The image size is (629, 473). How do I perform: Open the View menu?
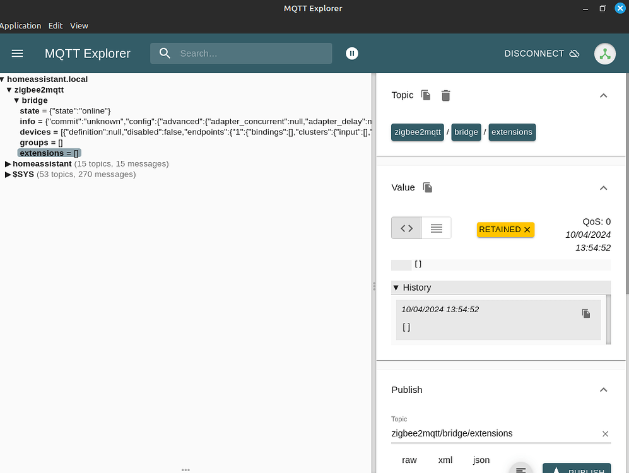79,26
